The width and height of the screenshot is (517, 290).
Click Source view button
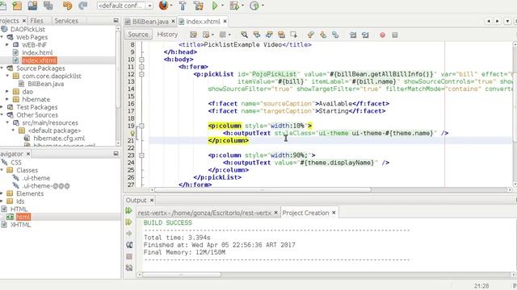138,34
